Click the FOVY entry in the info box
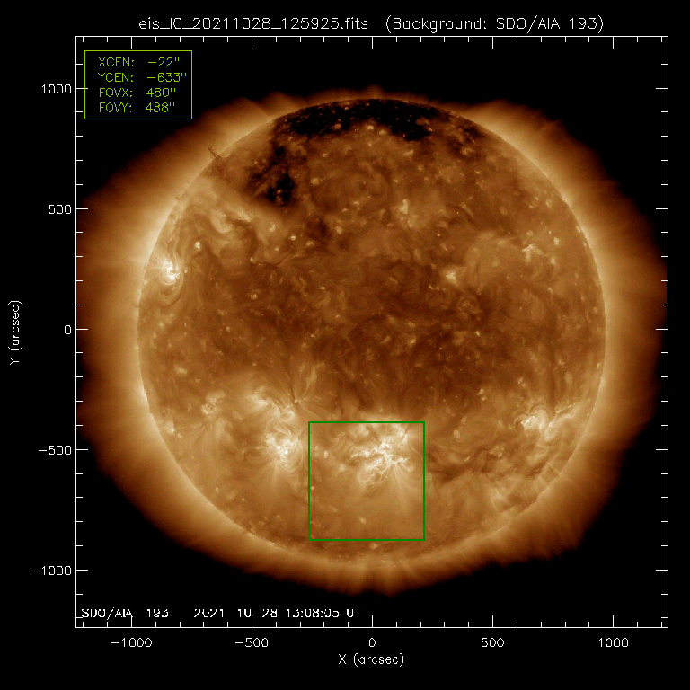Viewport: 690px width, 690px height. [x=137, y=108]
